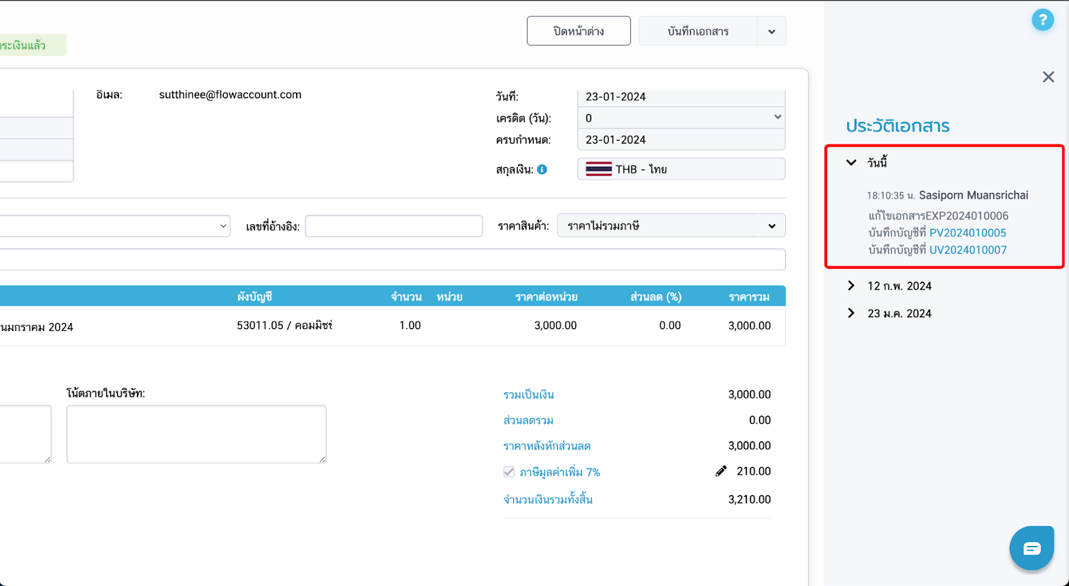
Task: Open the chat support bubble
Action: (1031, 548)
